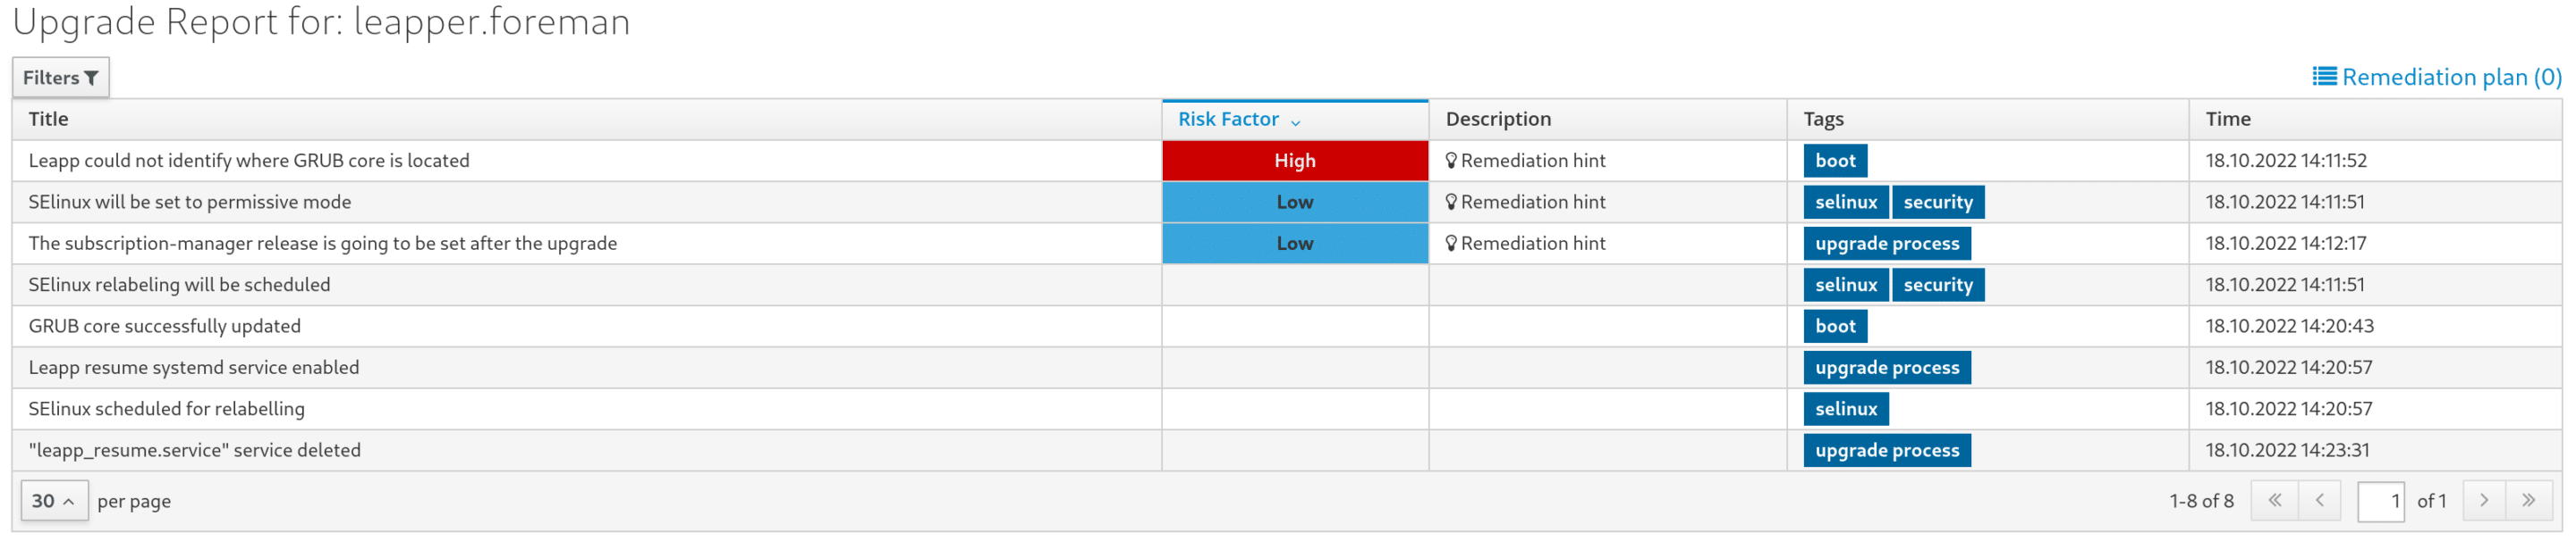Open the 30 per page dropdown
Screen dimensions: 2576x541
[x=54, y=501]
